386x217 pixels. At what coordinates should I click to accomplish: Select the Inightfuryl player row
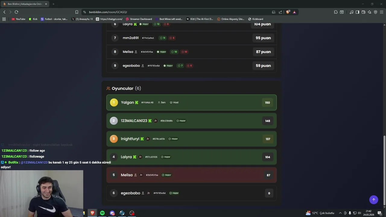click(x=191, y=139)
